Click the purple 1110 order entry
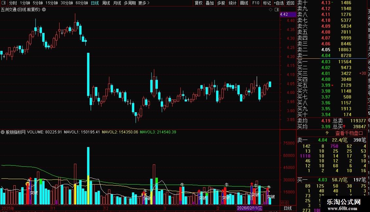370x212 pixels. click(305, 156)
